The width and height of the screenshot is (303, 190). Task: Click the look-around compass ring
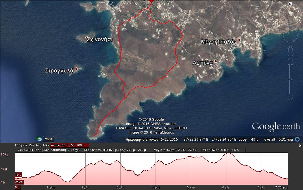[291, 14]
